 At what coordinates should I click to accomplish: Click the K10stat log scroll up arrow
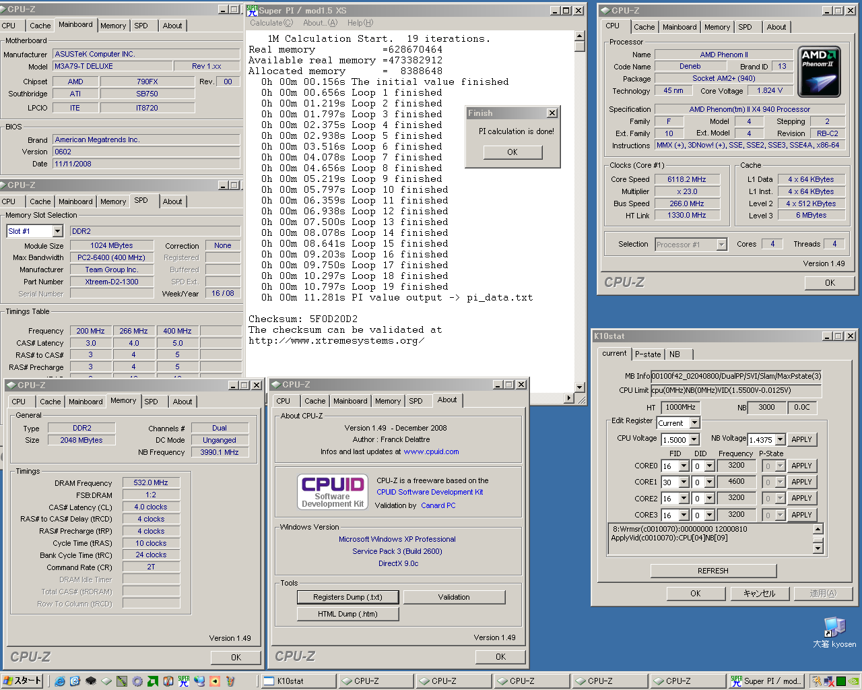(818, 529)
